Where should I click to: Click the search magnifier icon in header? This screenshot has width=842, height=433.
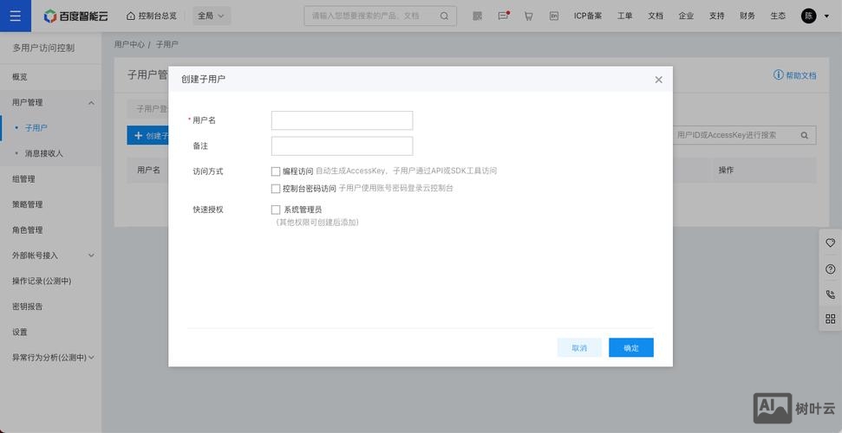444,16
